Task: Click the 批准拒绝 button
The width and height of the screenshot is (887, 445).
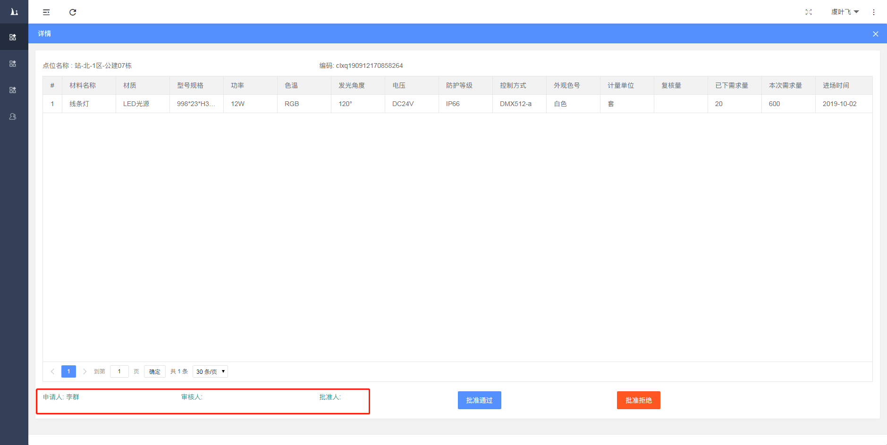Action: (x=639, y=400)
